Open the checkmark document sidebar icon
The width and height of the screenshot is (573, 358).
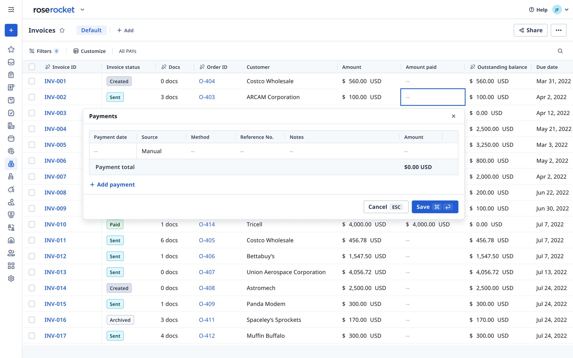click(x=11, y=113)
